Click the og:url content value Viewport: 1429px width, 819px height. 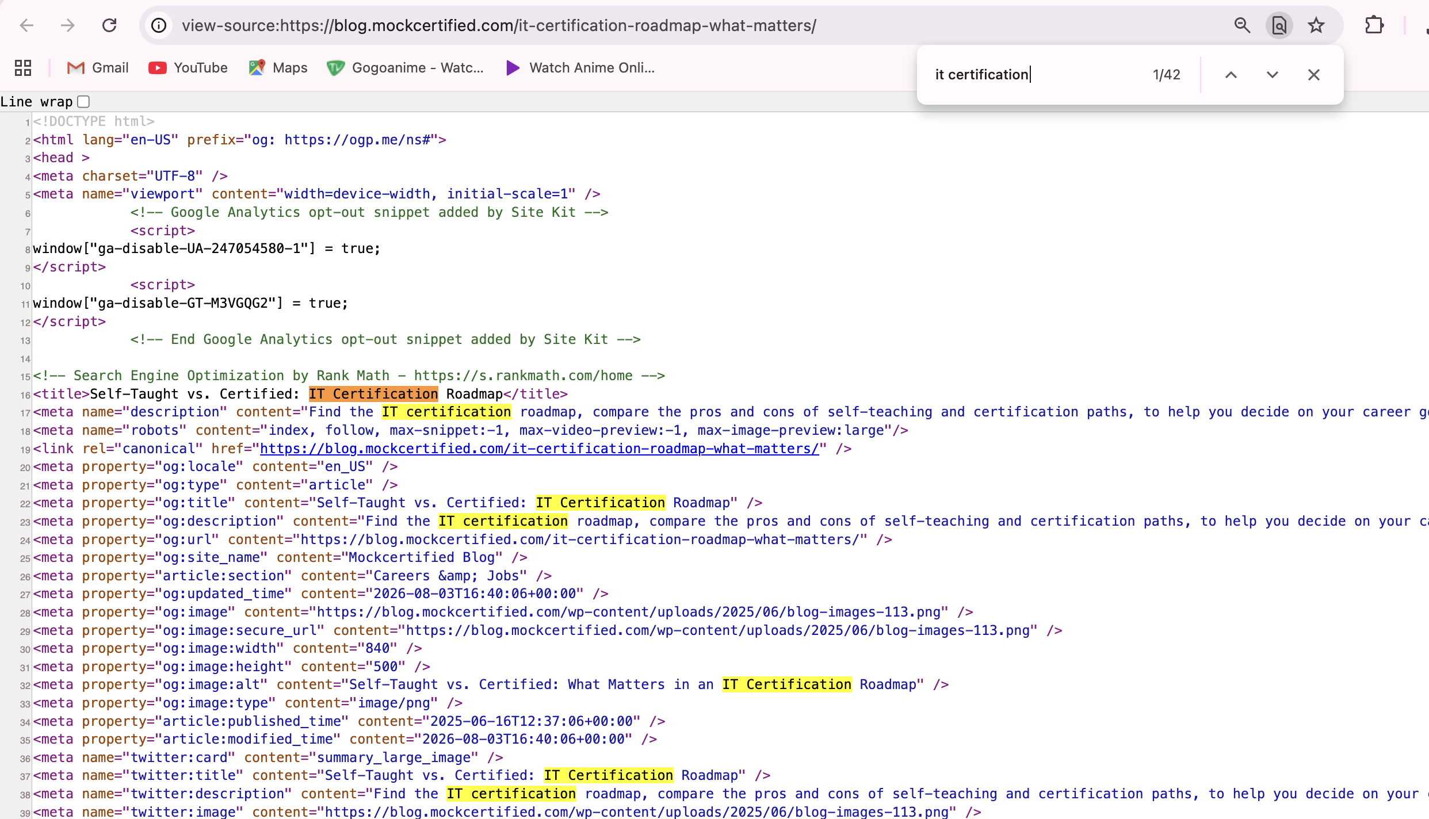tap(580, 539)
